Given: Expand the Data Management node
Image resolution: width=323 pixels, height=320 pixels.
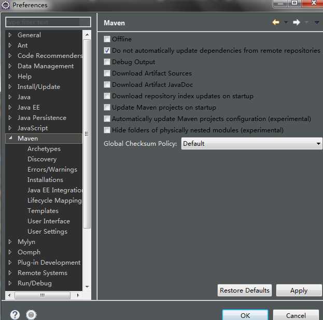Looking at the screenshot, I should click(10, 66).
